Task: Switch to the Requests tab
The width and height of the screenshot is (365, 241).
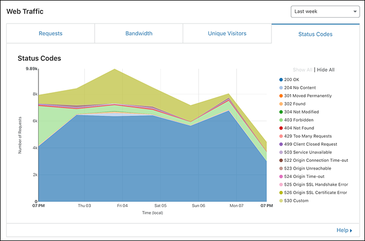Action: click(x=50, y=34)
